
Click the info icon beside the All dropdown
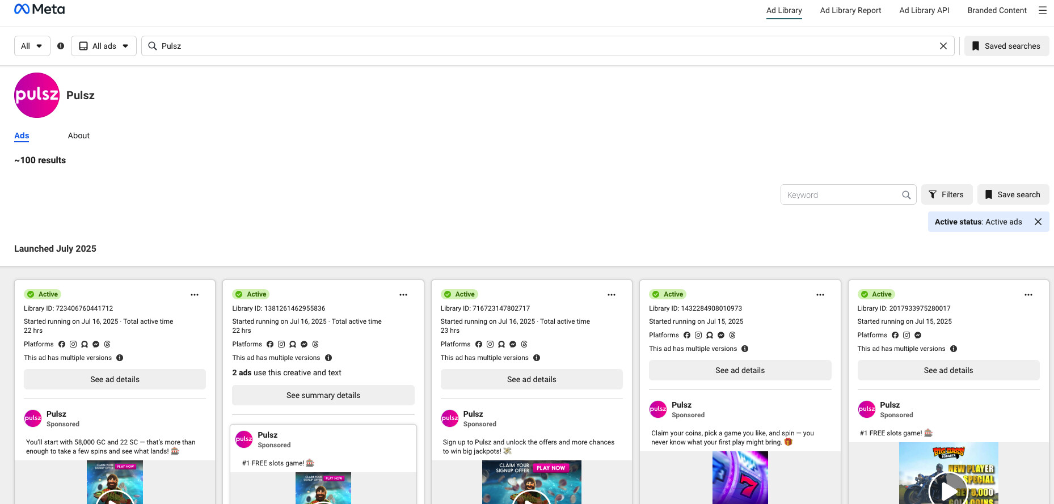tap(61, 46)
